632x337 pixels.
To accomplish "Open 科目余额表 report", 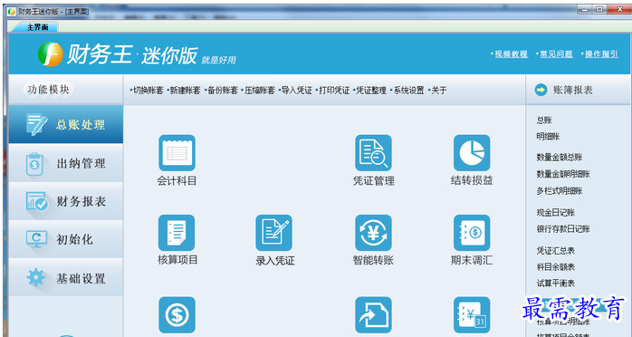I will (x=555, y=267).
